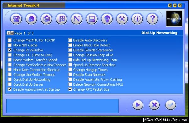Check Make New Connection Shortcut
189x123 pixels.
[10, 70]
